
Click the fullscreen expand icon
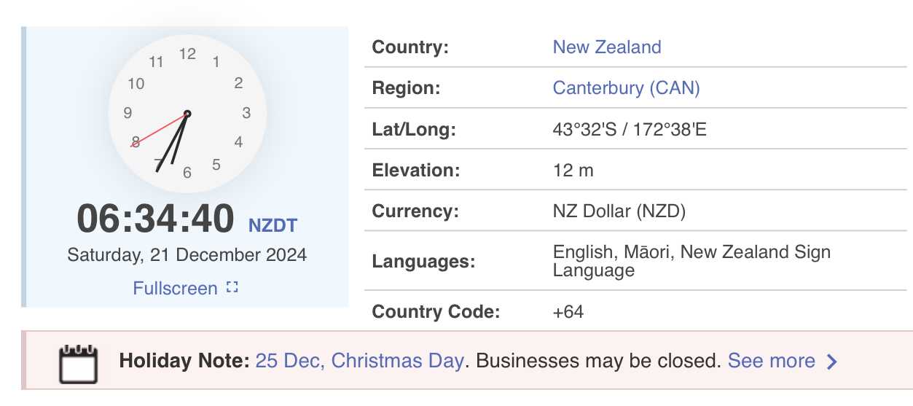[x=232, y=288]
